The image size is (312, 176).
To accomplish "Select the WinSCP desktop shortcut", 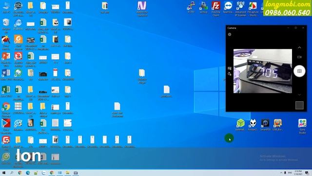I will pyautogui.click(x=203, y=7).
